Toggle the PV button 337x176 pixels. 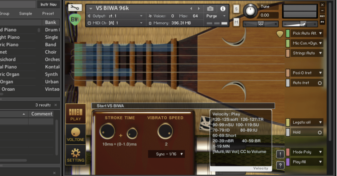(x=322, y=22)
